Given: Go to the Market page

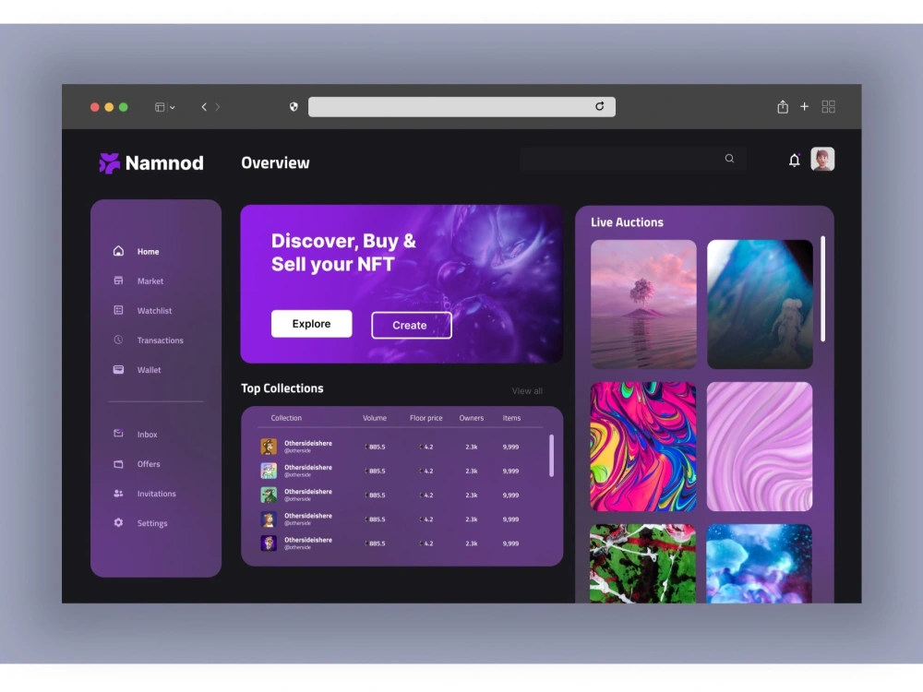Looking at the screenshot, I should 150,281.
